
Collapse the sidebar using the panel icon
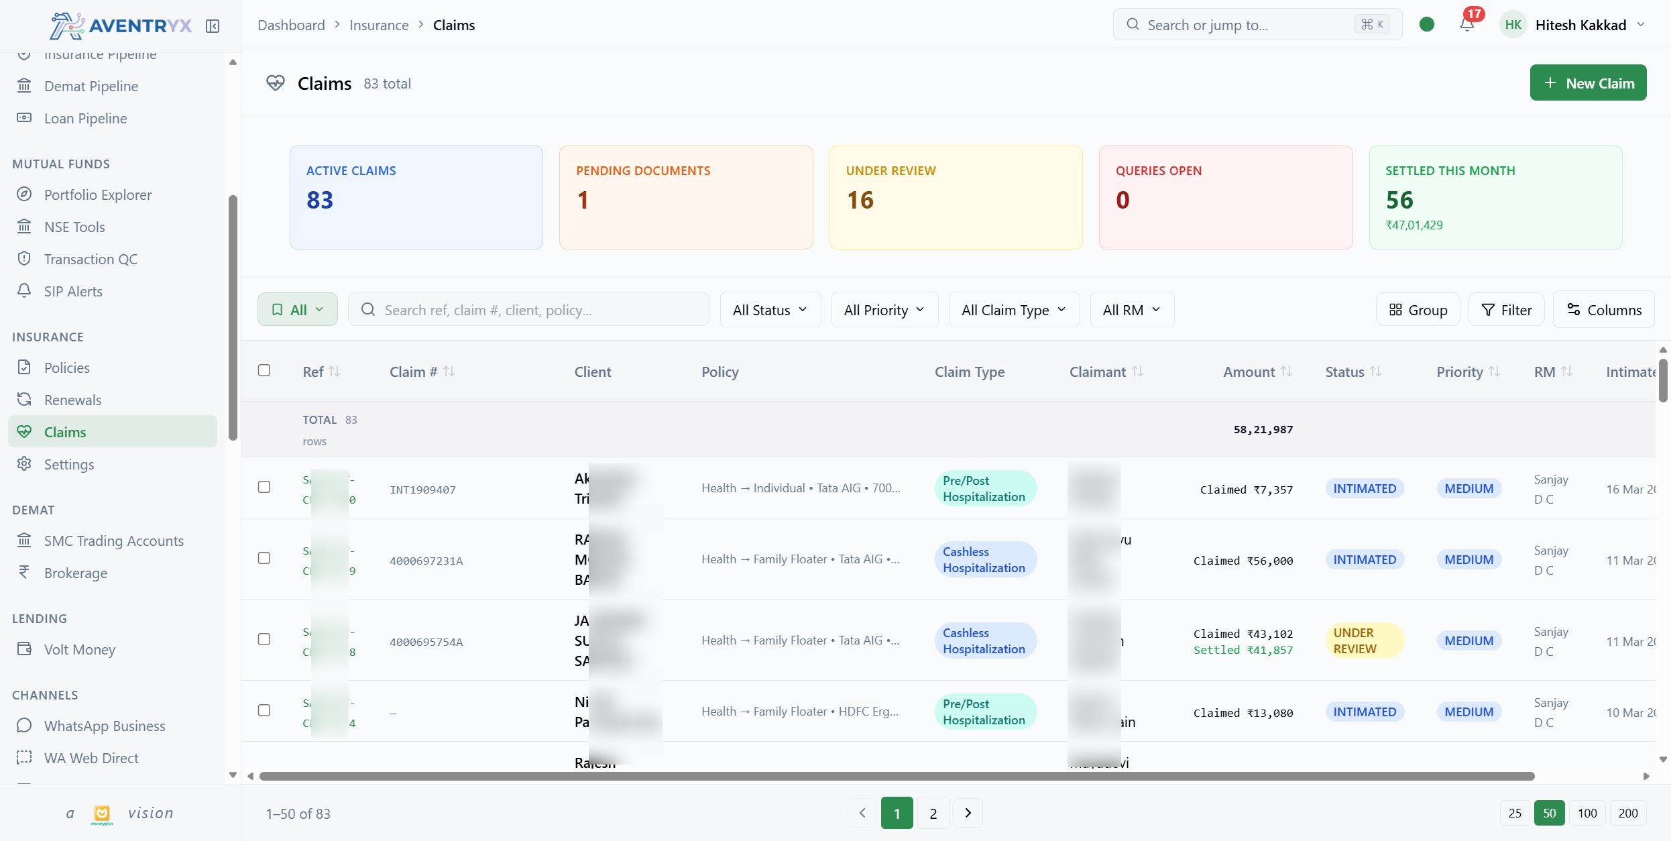coord(213,25)
